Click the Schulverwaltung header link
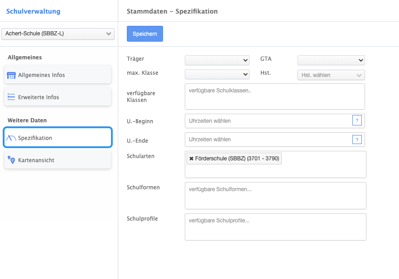The height and width of the screenshot is (279, 399). tap(33, 11)
